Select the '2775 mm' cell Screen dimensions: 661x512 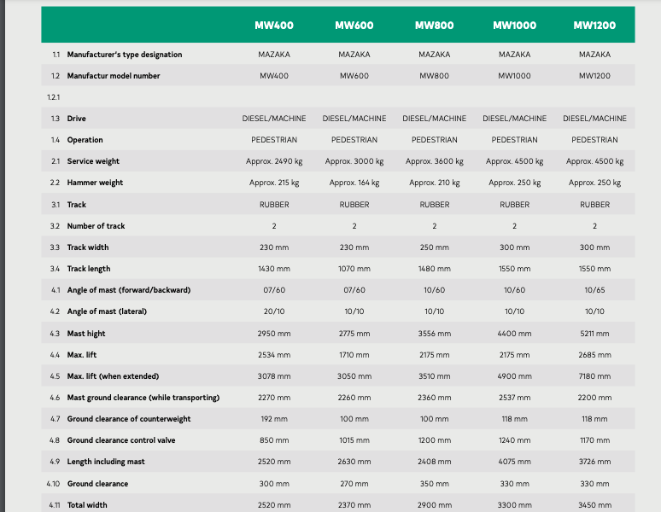pyautogui.click(x=354, y=334)
